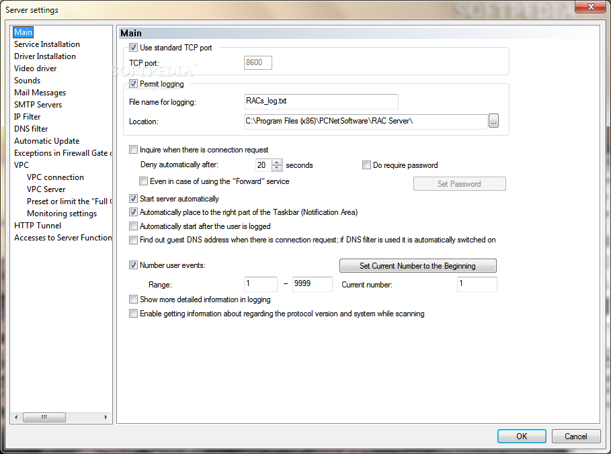Toggle Permit logging checkbox

point(133,84)
